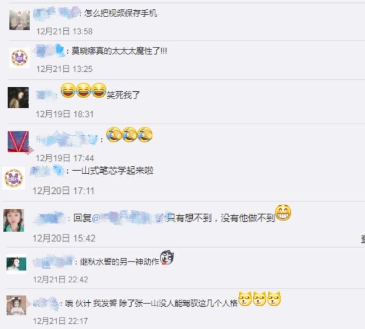Click grinning teeth emoji after 没有他做不到

[283, 213]
